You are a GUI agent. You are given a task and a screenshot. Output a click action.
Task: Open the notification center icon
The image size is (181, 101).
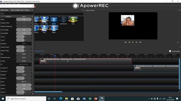pyautogui.click(x=177, y=98)
